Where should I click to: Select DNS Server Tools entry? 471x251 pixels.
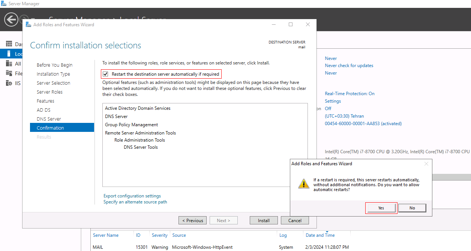[x=141, y=147]
